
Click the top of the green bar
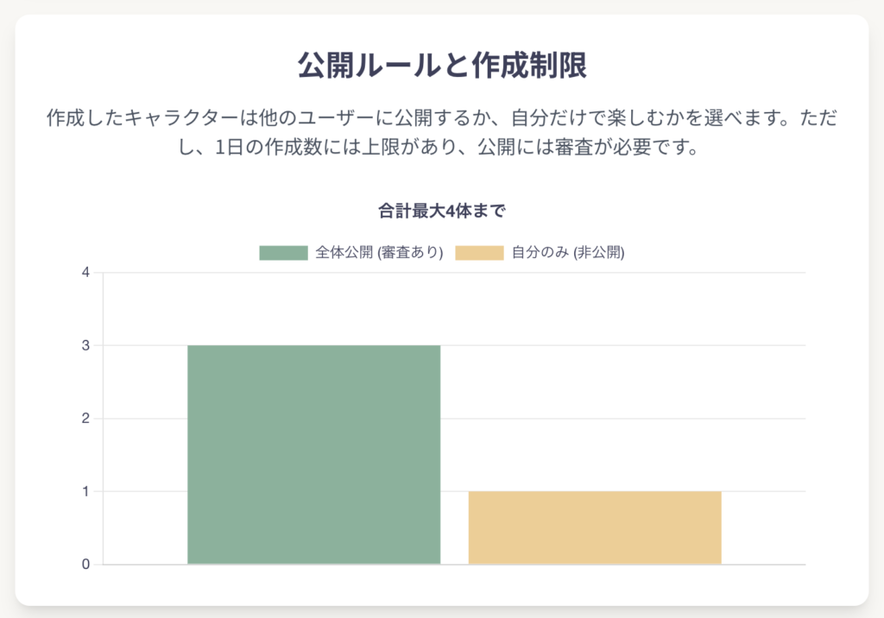314,346
